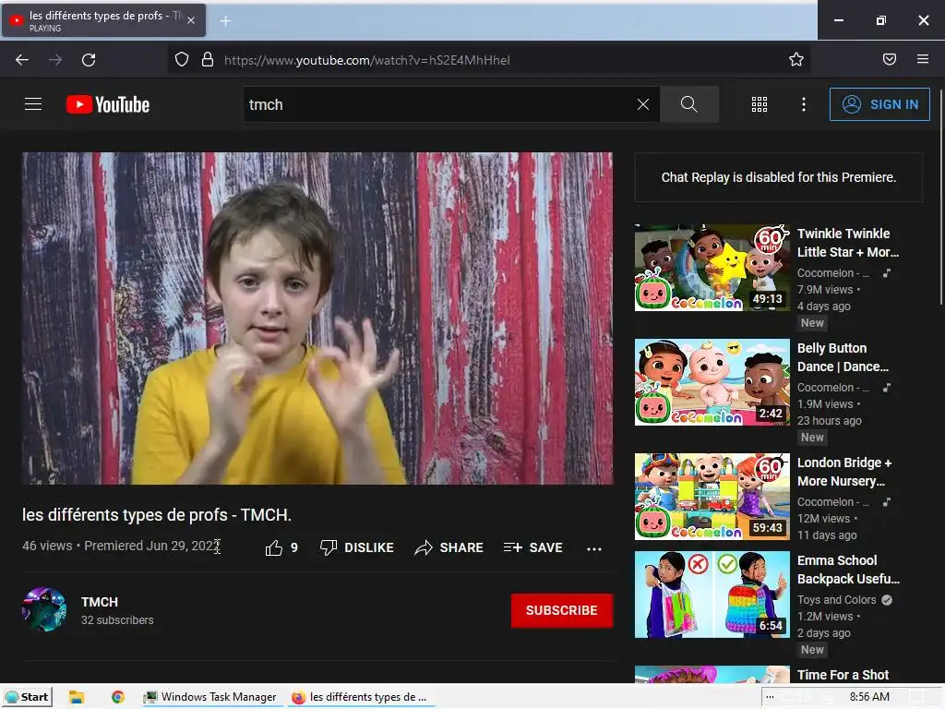Click the SIGN IN button

tap(879, 104)
